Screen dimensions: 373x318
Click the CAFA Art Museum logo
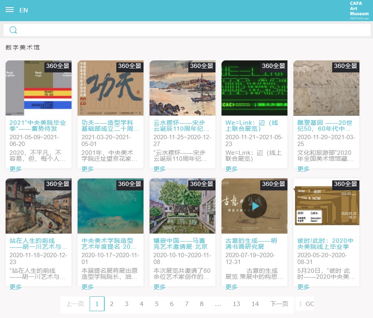[359, 10]
